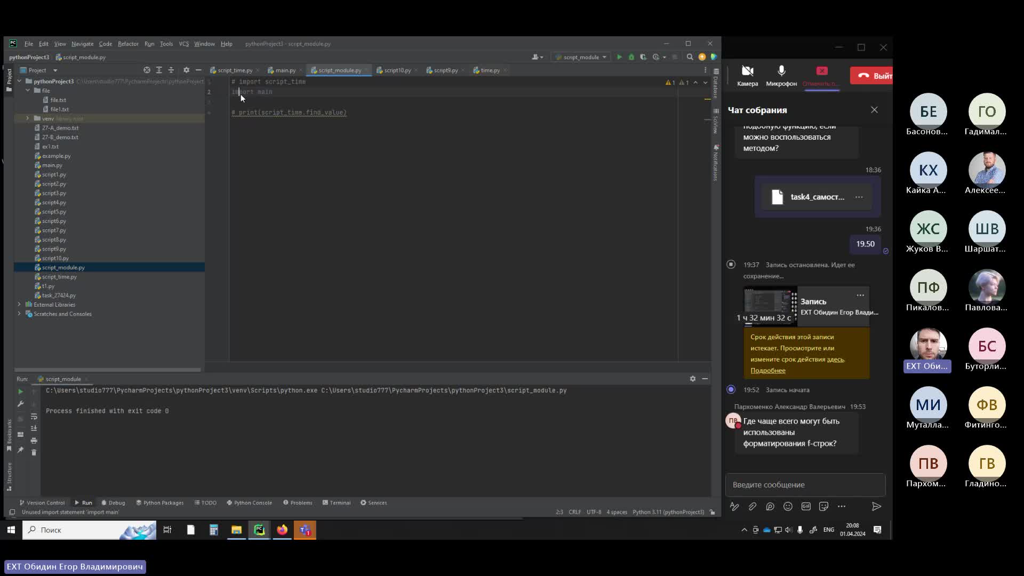Open the Refactor menu
This screenshot has width=1024, height=576.
tap(128, 44)
